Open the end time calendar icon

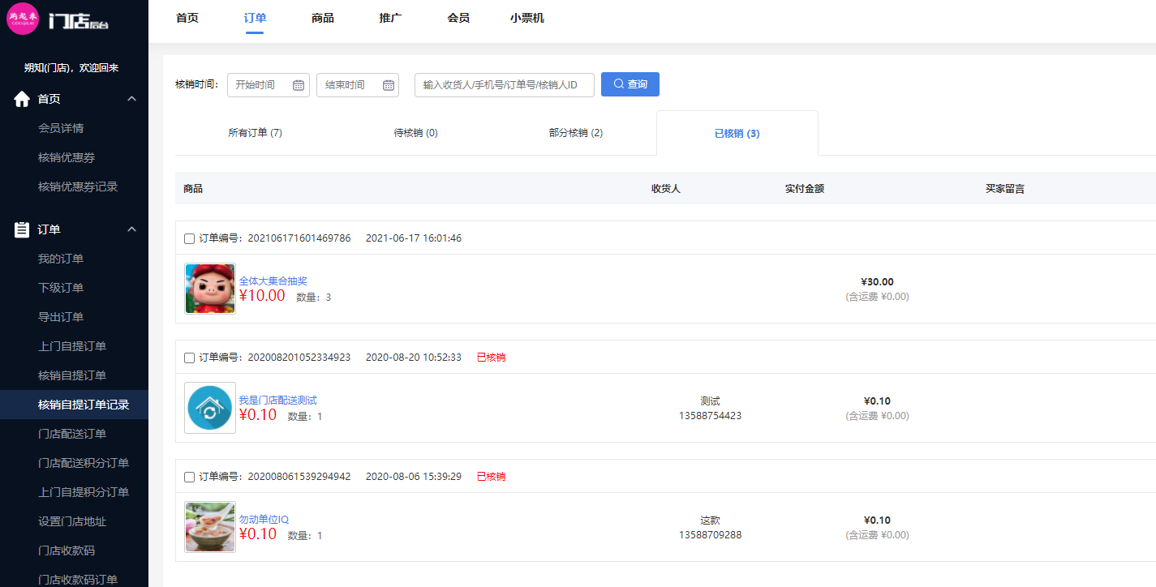coord(388,85)
